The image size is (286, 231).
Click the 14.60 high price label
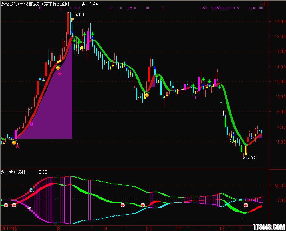(x=78, y=15)
